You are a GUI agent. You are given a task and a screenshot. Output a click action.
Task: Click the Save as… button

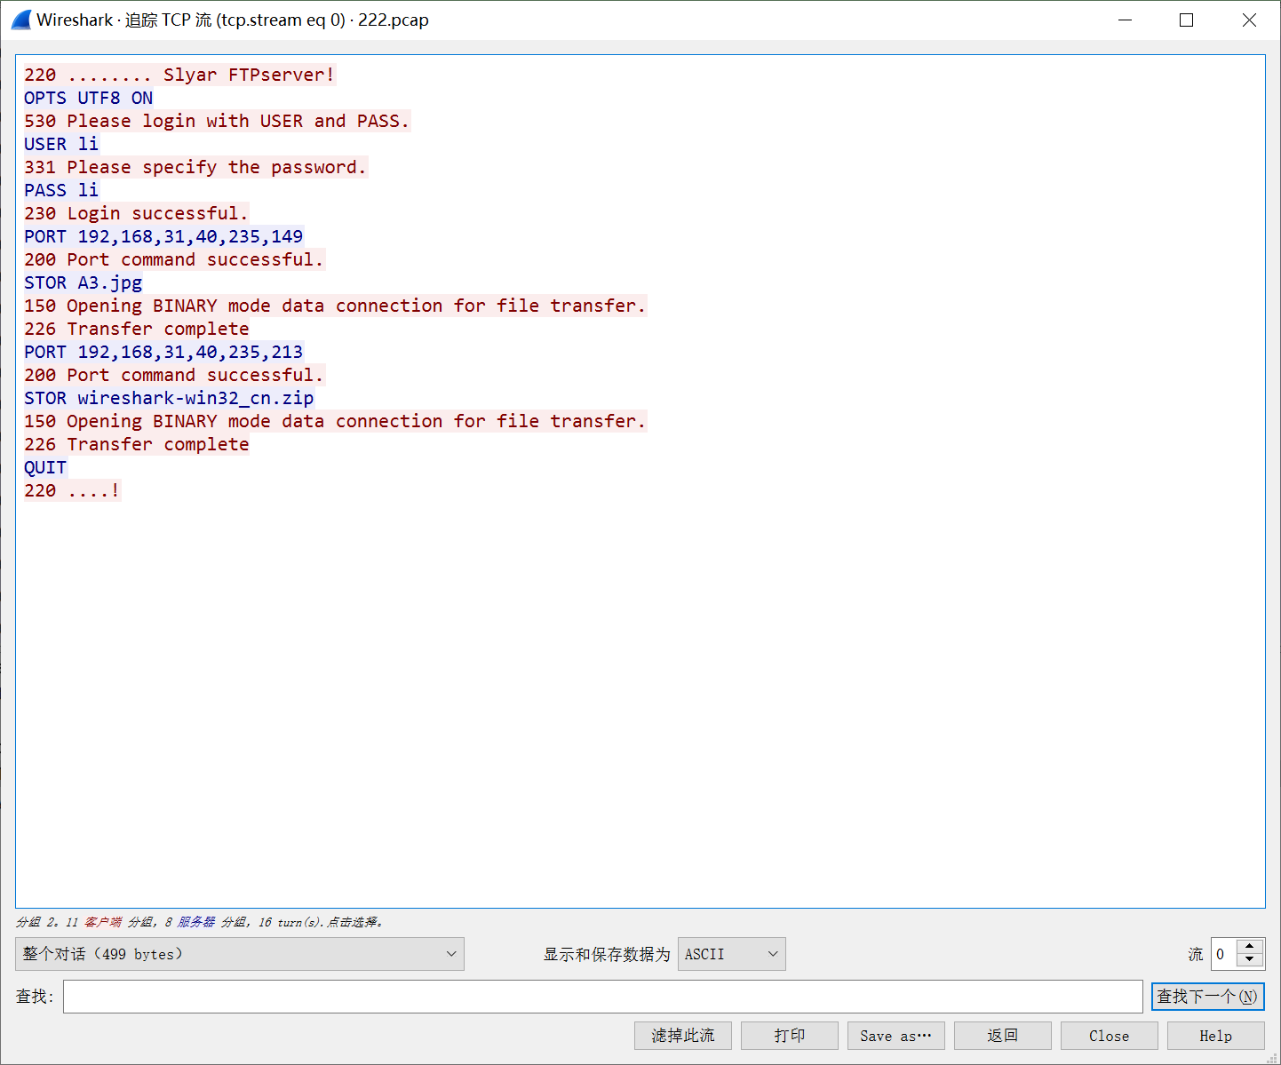896,1036
